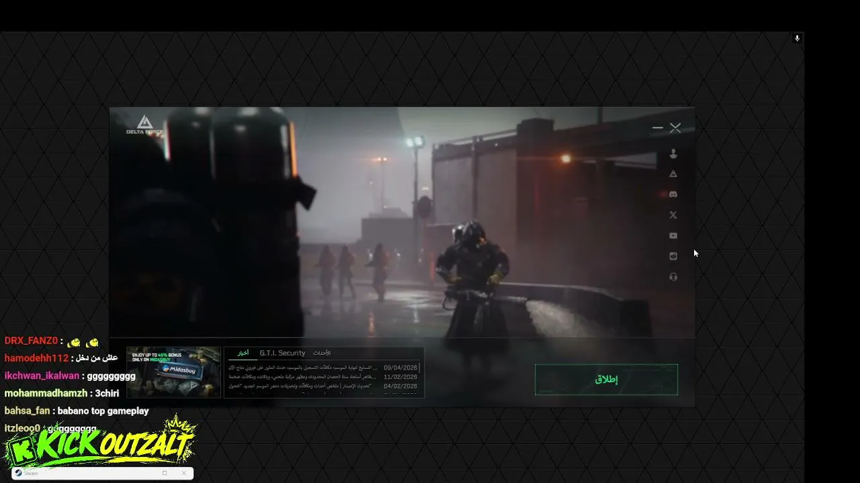Maximize the small Steam window

pos(165,473)
